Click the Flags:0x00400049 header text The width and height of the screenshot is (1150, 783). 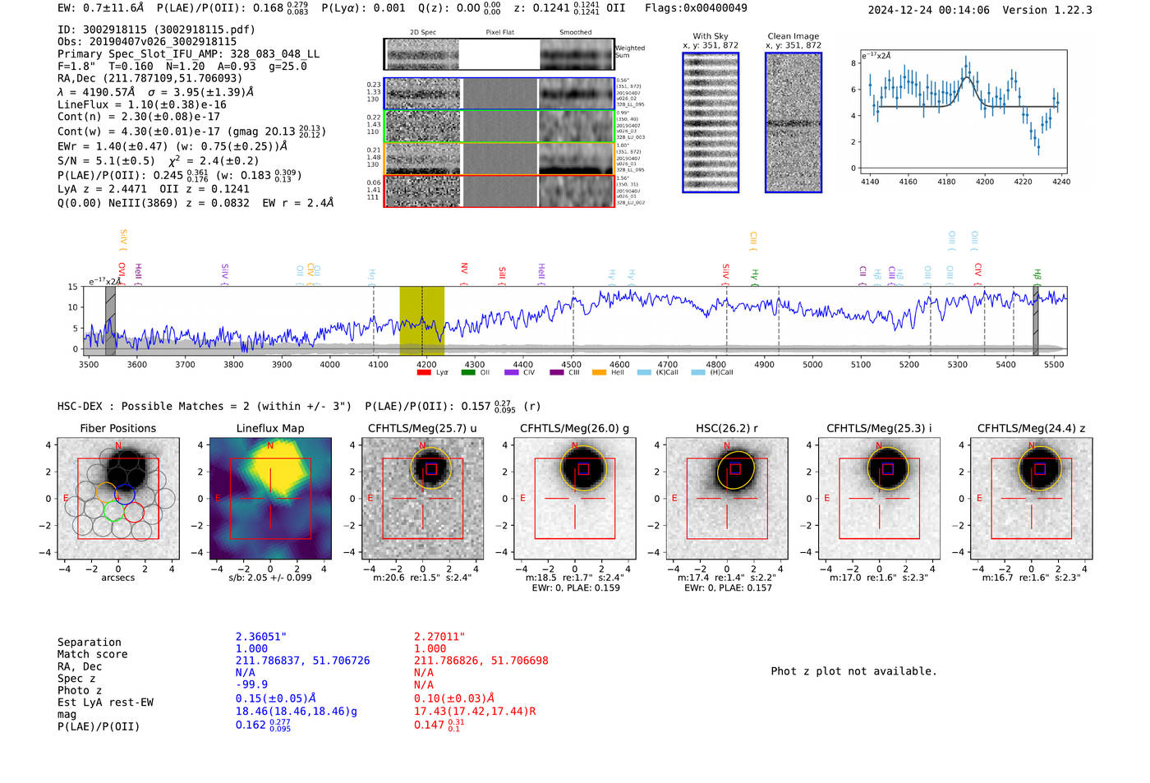[x=696, y=8]
